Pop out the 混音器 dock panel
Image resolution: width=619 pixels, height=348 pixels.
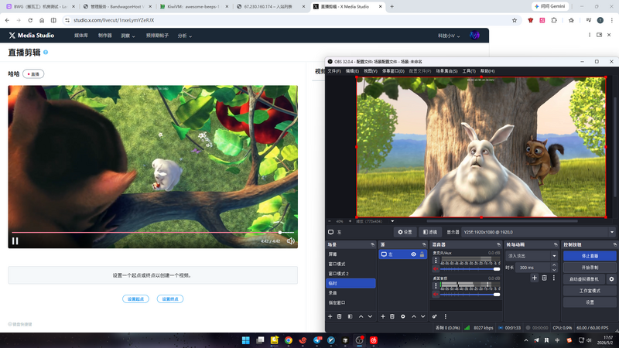pyautogui.click(x=498, y=244)
